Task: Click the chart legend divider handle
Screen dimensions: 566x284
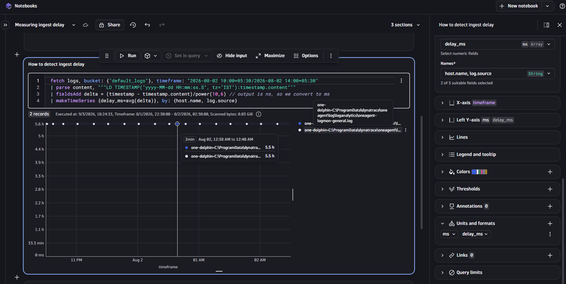Action: coord(292,195)
